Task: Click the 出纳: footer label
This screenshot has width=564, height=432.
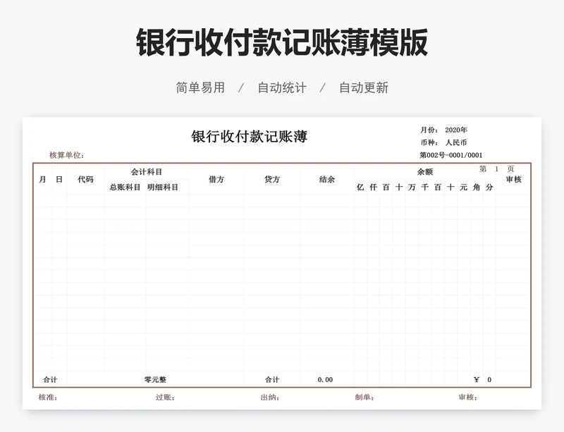Action: click(270, 397)
